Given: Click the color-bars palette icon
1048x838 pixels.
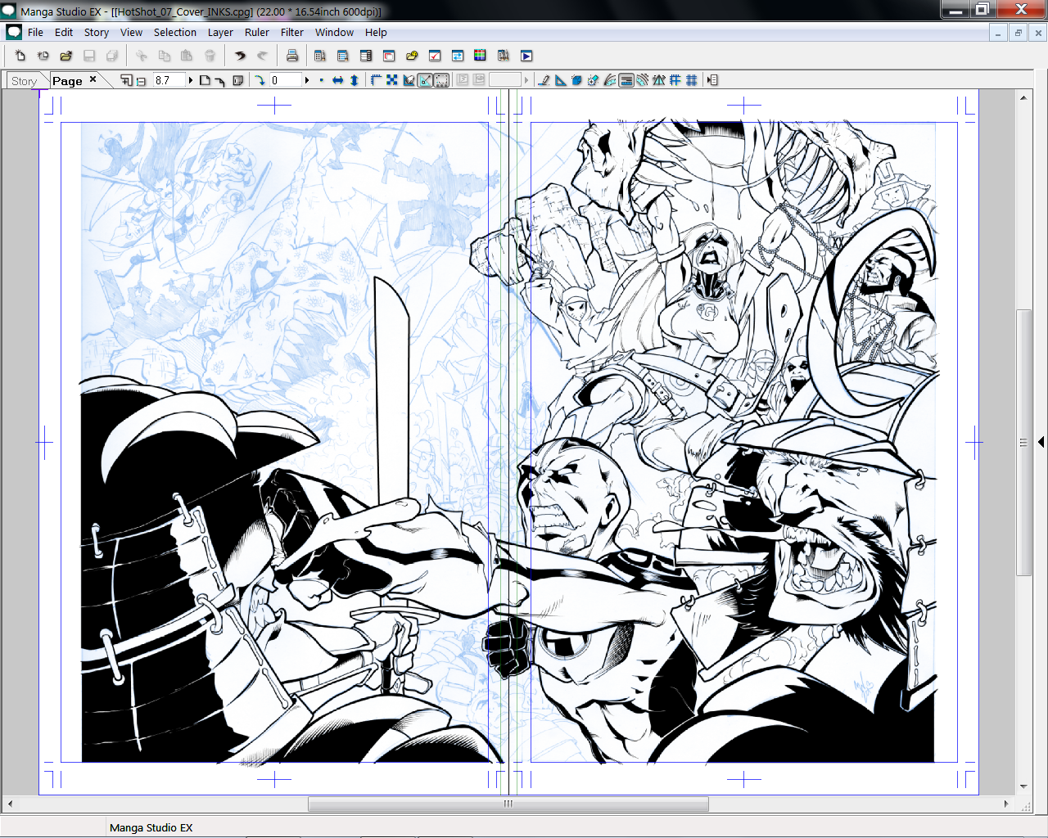Looking at the screenshot, I should pyautogui.click(x=481, y=56).
